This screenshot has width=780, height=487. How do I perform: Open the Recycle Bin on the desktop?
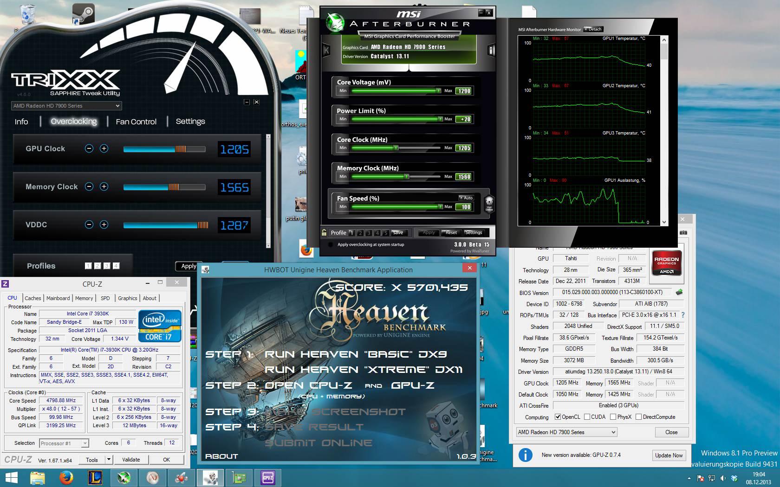pos(27,16)
